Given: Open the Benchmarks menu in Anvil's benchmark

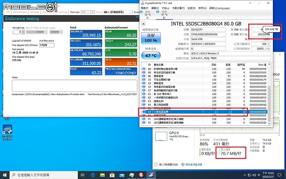Looking at the screenshot, I should click(20, 12).
